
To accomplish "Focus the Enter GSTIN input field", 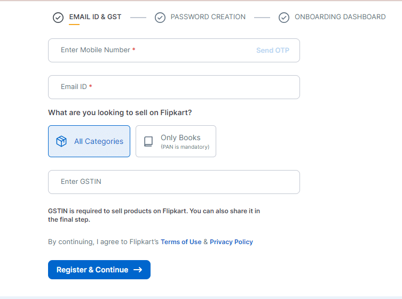I will click(x=174, y=182).
